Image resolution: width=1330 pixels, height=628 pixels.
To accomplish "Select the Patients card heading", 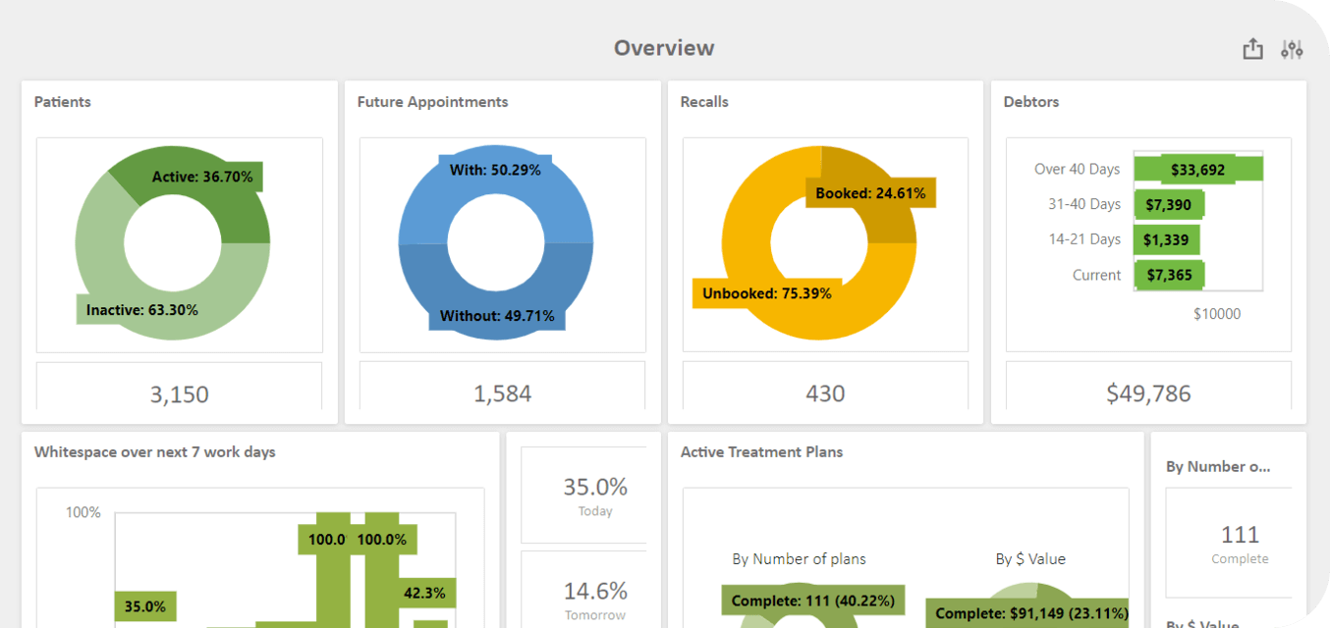I will (63, 102).
